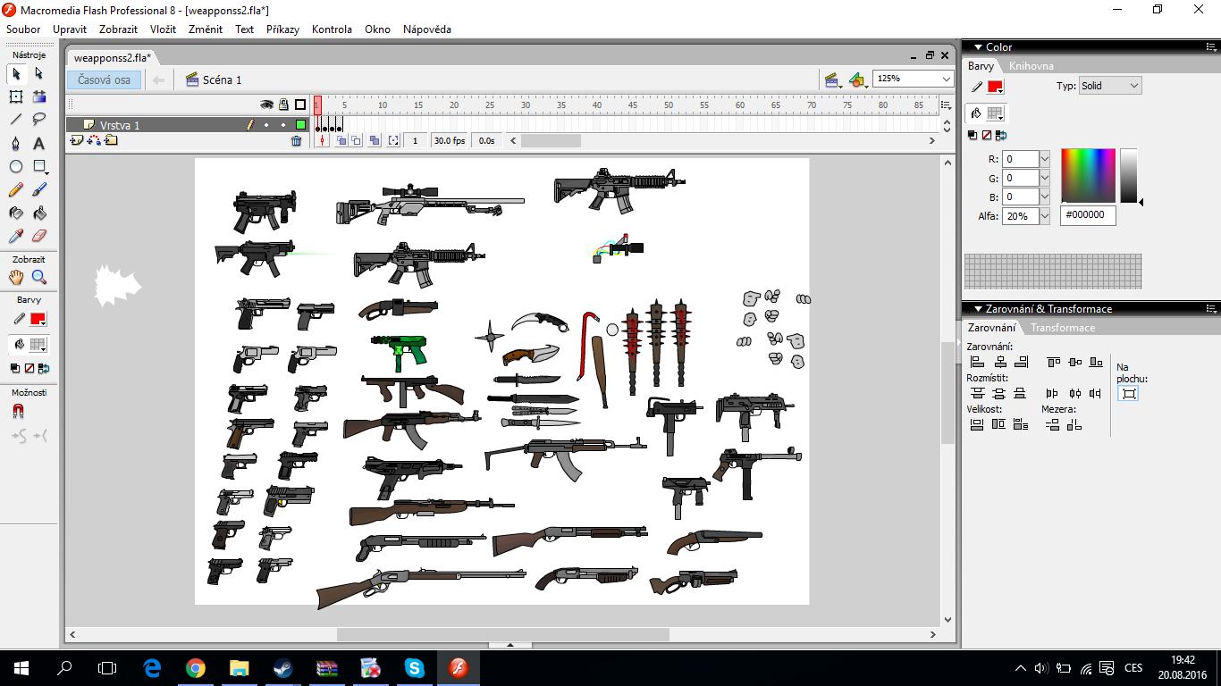Select the Eyedropper tool
Viewport: 1221px width, 686px height.
[16, 236]
